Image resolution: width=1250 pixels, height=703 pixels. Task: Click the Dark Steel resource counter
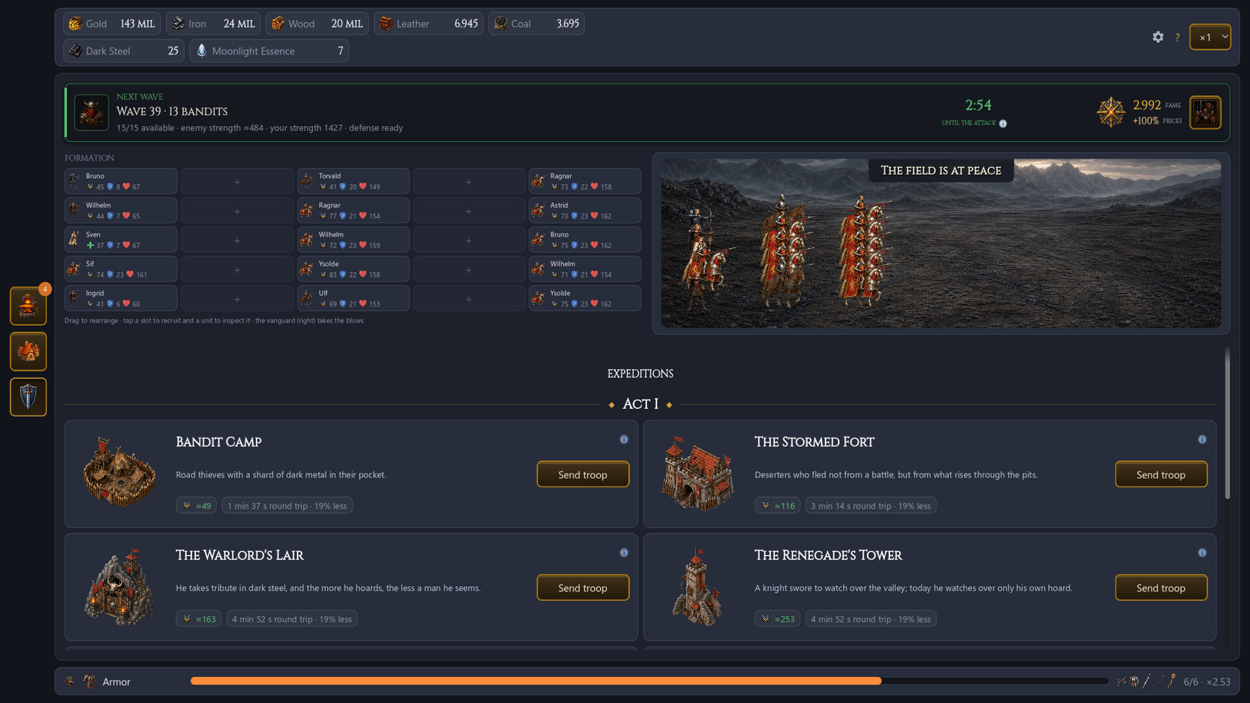pos(124,51)
